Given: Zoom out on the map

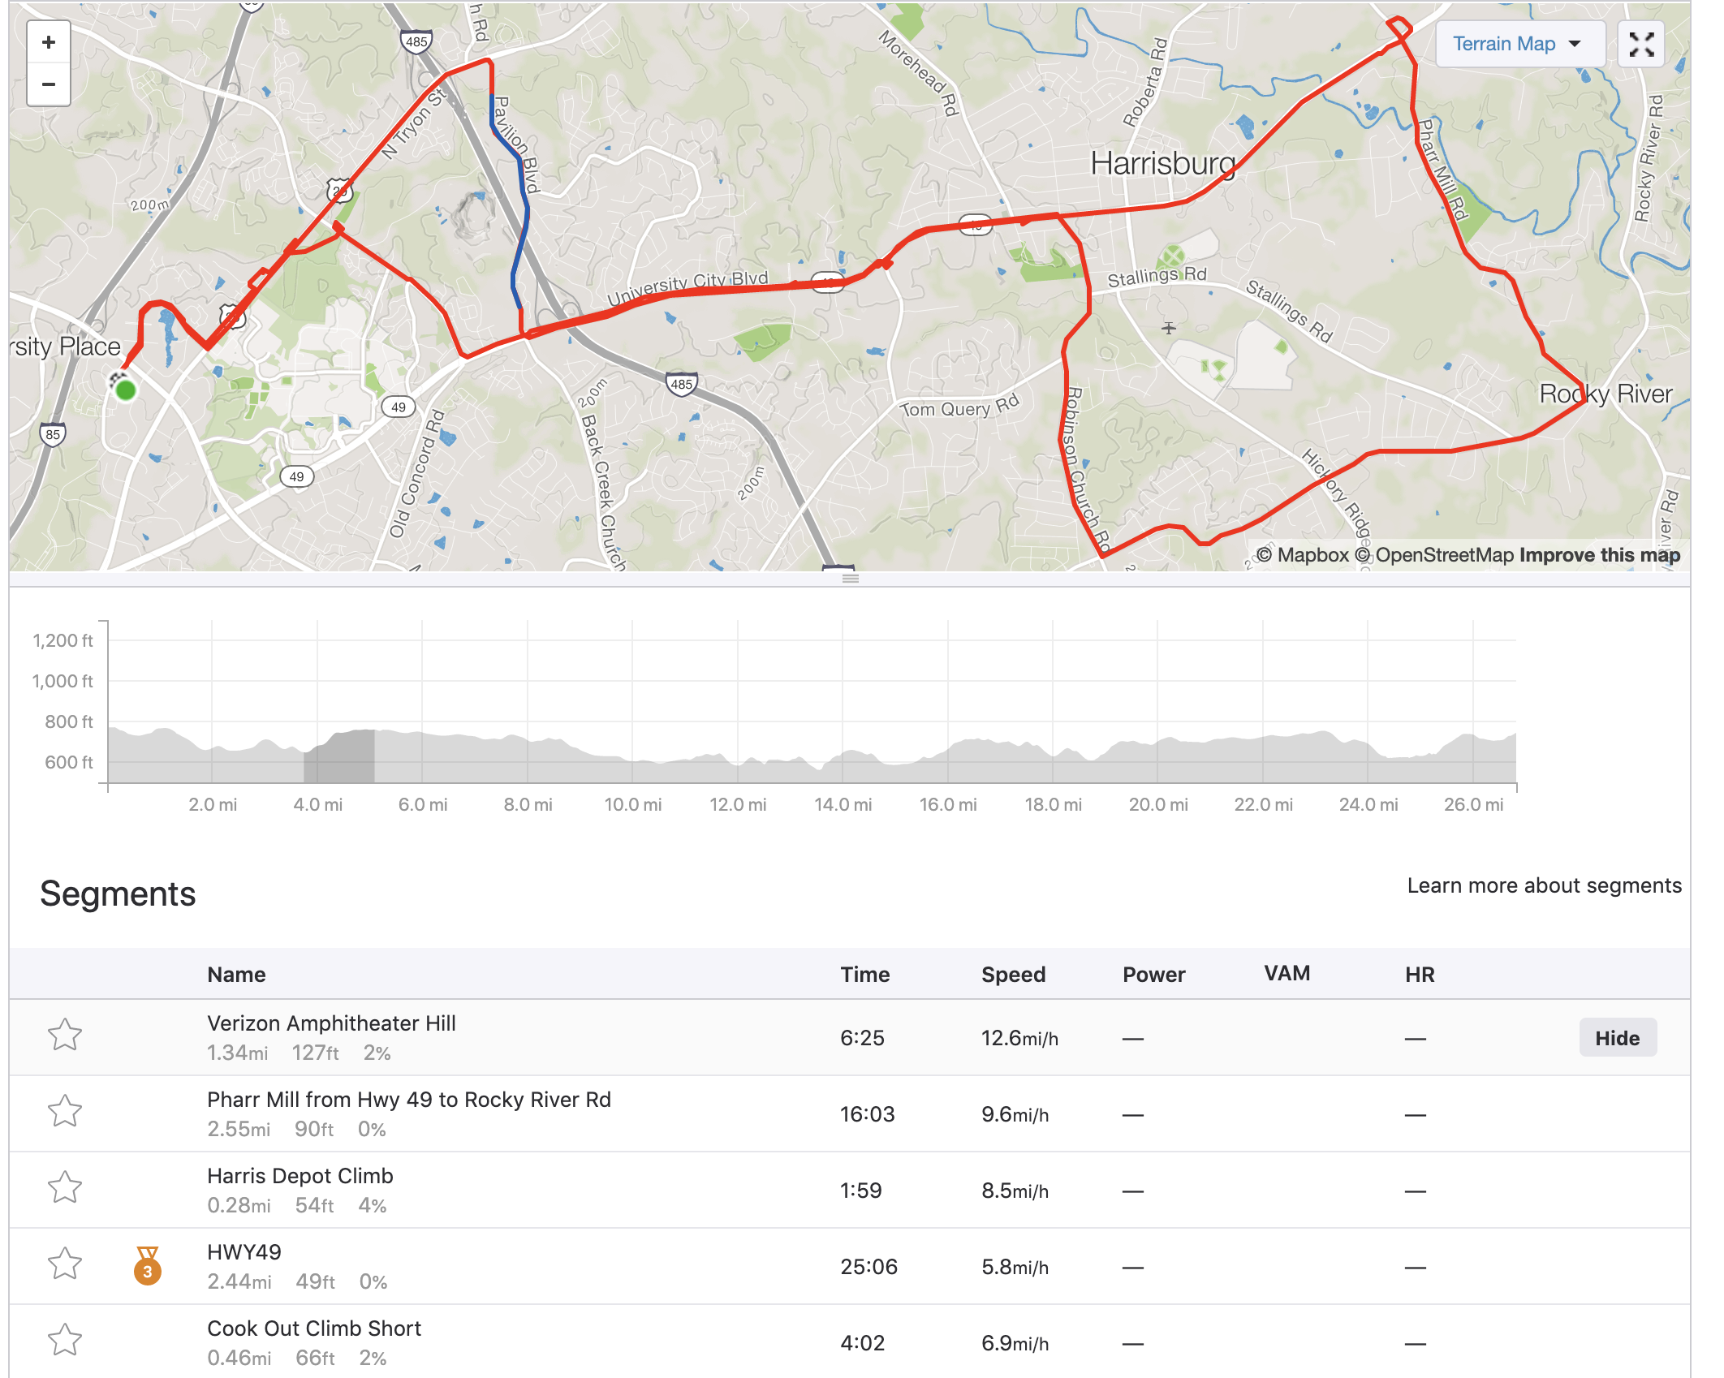Looking at the screenshot, I should tap(49, 84).
